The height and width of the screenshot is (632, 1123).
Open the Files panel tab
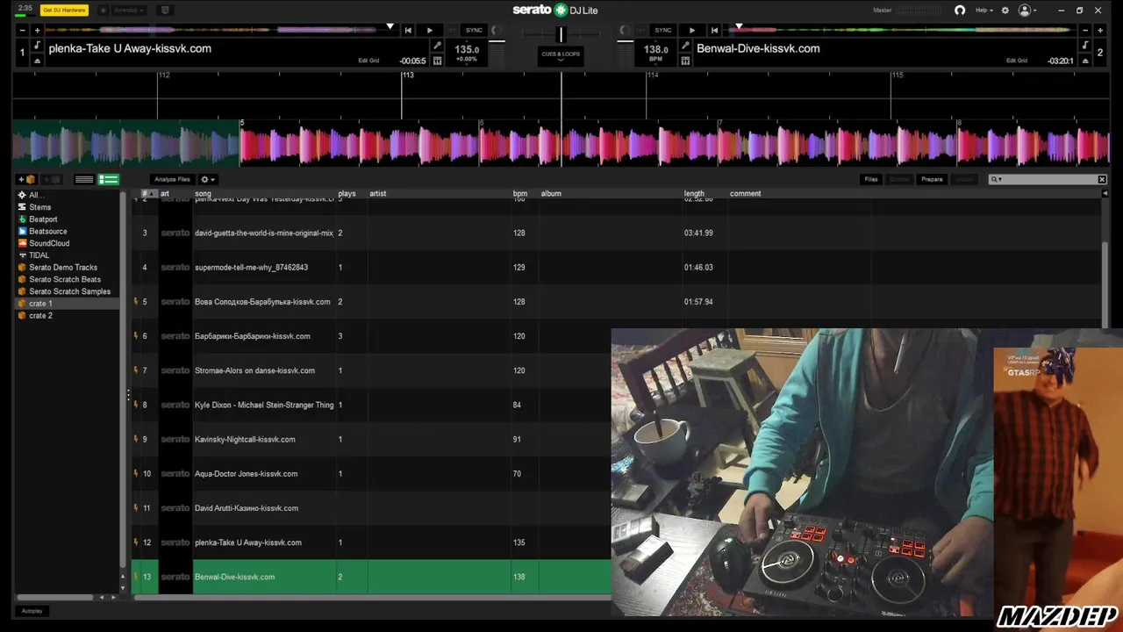coord(871,179)
